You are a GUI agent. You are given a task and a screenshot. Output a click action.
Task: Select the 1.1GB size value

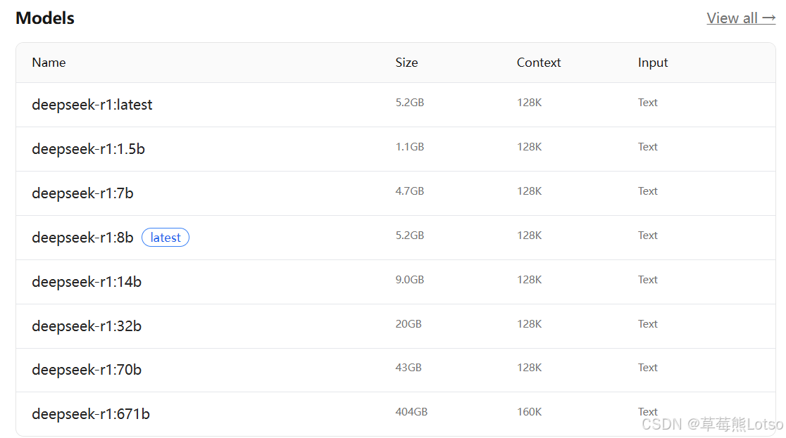click(x=409, y=147)
